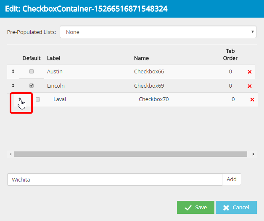264x221 pixels.
Task: Cancel editing the checkbox container
Action: point(236,208)
